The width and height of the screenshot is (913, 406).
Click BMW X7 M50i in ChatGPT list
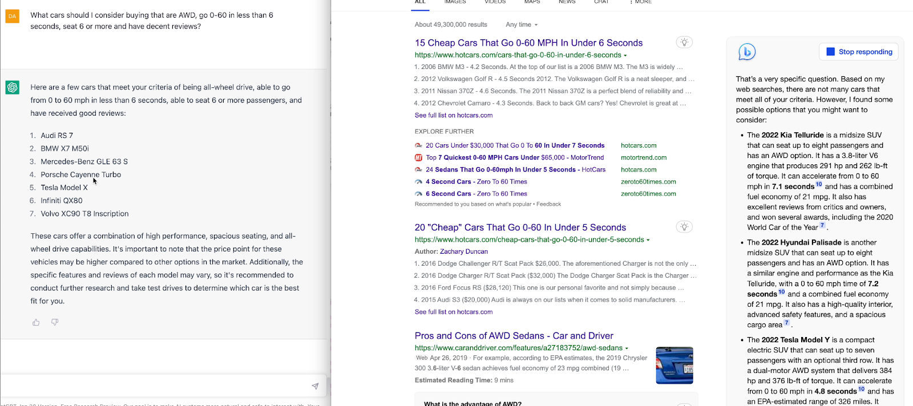(x=64, y=149)
